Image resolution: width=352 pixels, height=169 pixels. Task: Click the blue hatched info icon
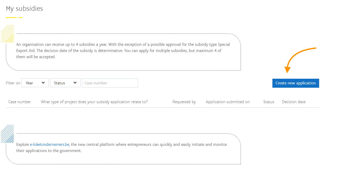[x=7, y=134]
